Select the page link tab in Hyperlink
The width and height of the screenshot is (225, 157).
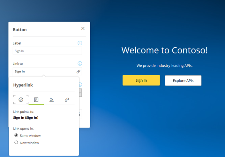[x=36, y=100]
